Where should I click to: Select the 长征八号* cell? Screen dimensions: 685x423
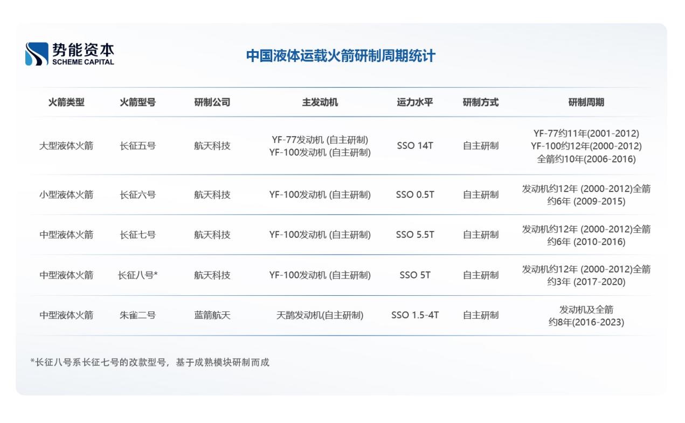(x=138, y=275)
